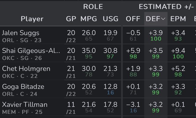
Task: Sort by the USG column header
Action: [111, 19]
